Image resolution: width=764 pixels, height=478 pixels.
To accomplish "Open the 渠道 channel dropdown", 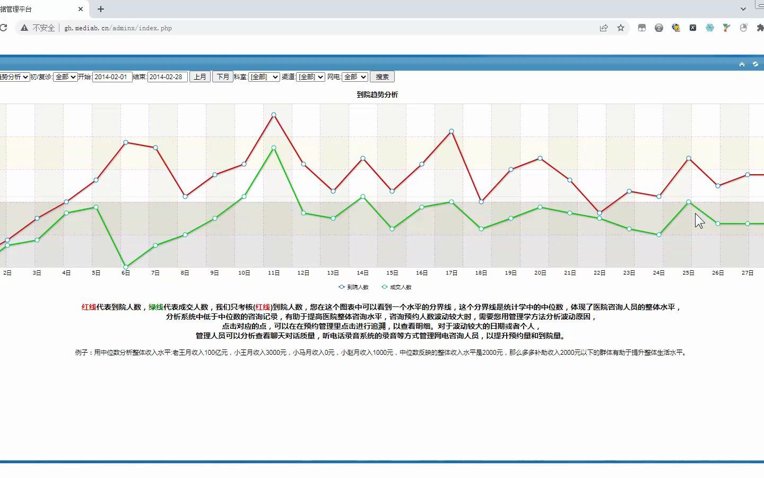I will [310, 77].
